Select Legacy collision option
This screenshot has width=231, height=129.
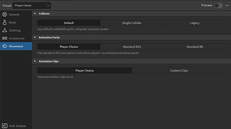(195, 23)
